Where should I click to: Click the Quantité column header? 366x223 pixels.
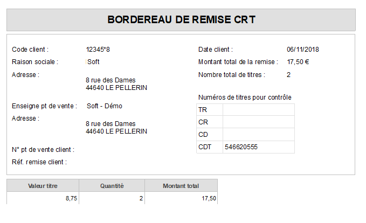pyautogui.click(x=112, y=186)
